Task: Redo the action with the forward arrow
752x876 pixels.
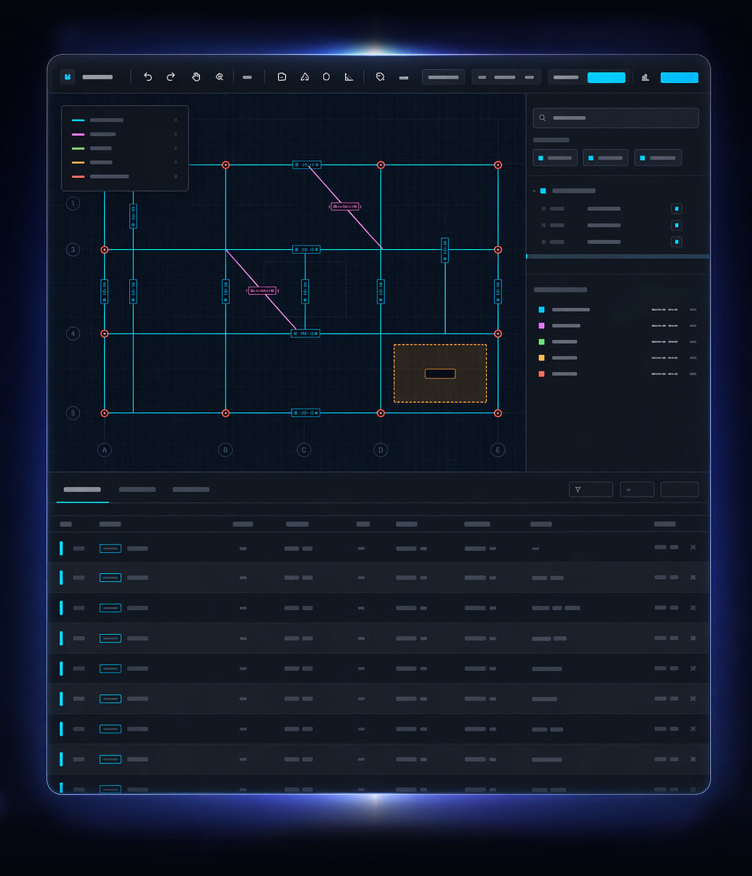Action: tap(171, 77)
